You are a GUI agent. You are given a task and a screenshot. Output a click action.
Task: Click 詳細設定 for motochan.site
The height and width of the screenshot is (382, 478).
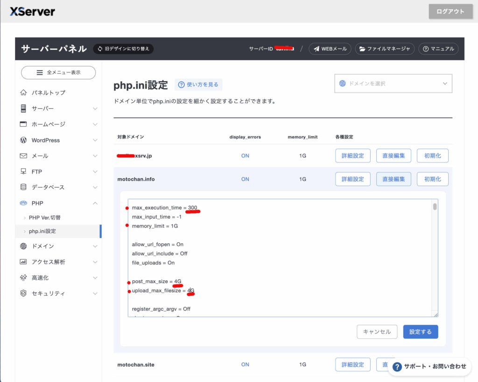(x=353, y=364)
